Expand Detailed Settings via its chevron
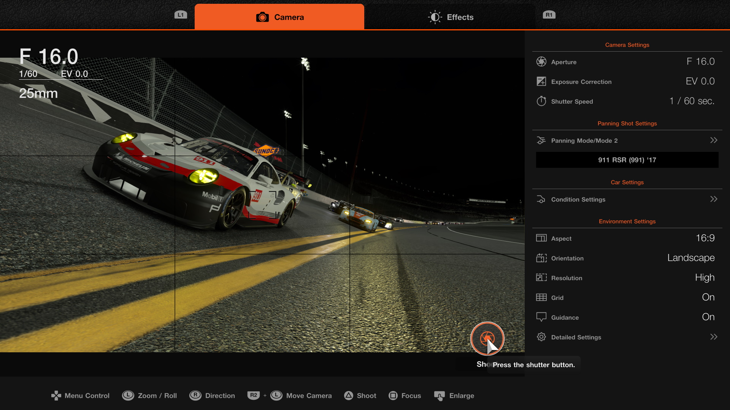This screenshot has width=730, height=410. [714, 337]
